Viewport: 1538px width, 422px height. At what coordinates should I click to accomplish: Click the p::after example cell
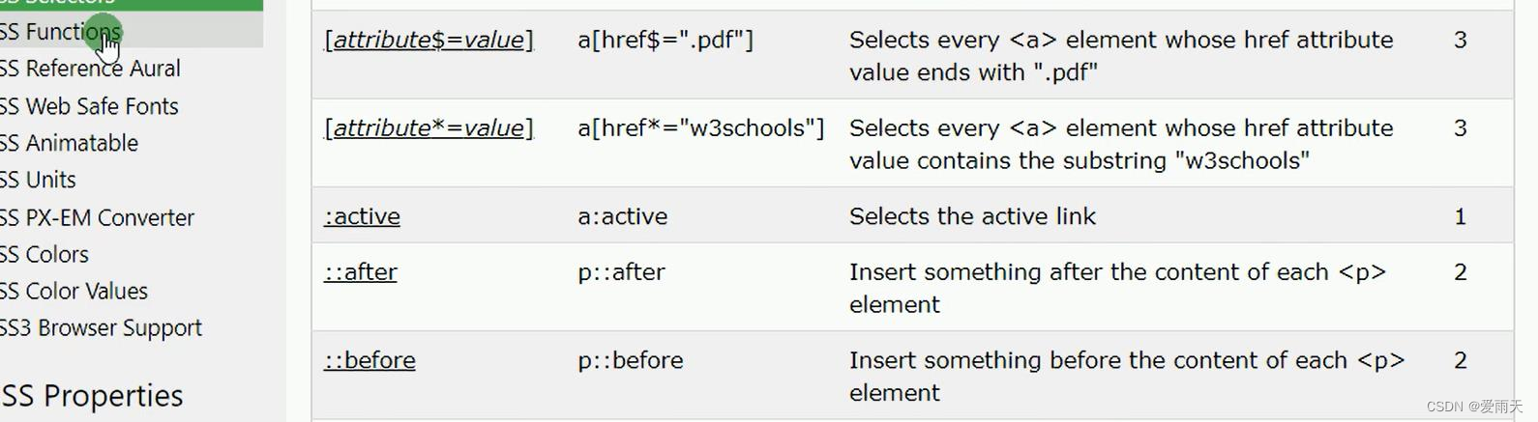coord(621,272)
